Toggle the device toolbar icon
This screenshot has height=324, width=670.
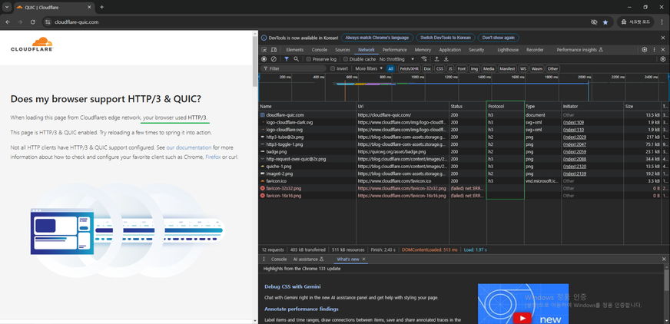[274, 49]
